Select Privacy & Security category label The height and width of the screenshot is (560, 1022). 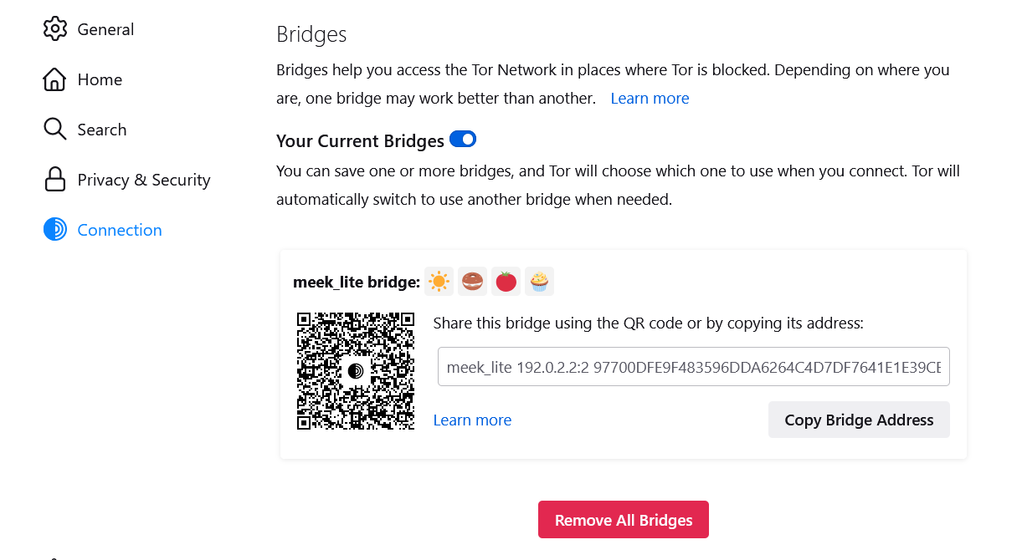click(143, 180)
